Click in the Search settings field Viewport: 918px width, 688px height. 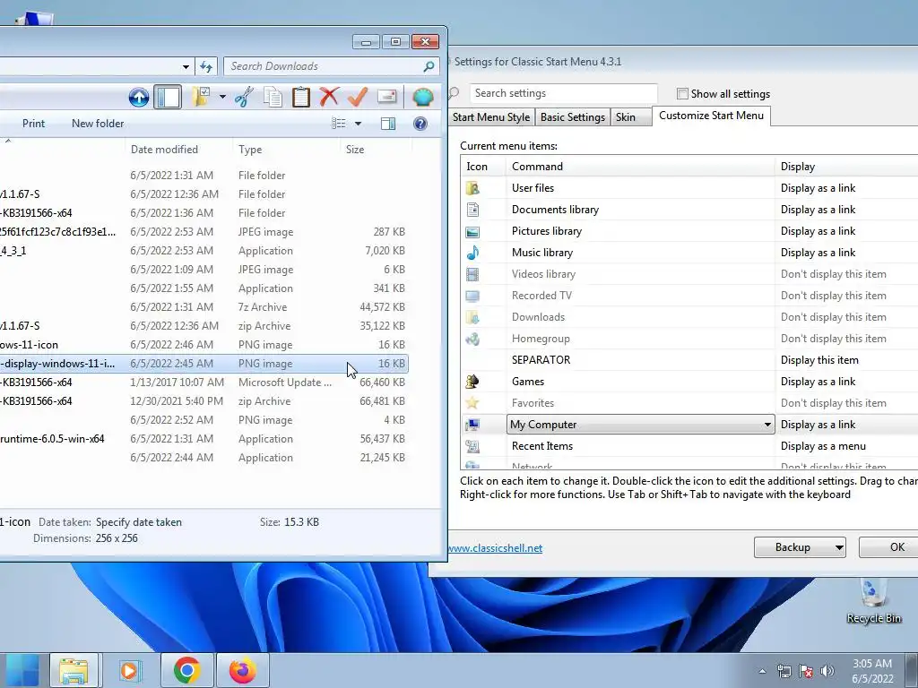563,93
